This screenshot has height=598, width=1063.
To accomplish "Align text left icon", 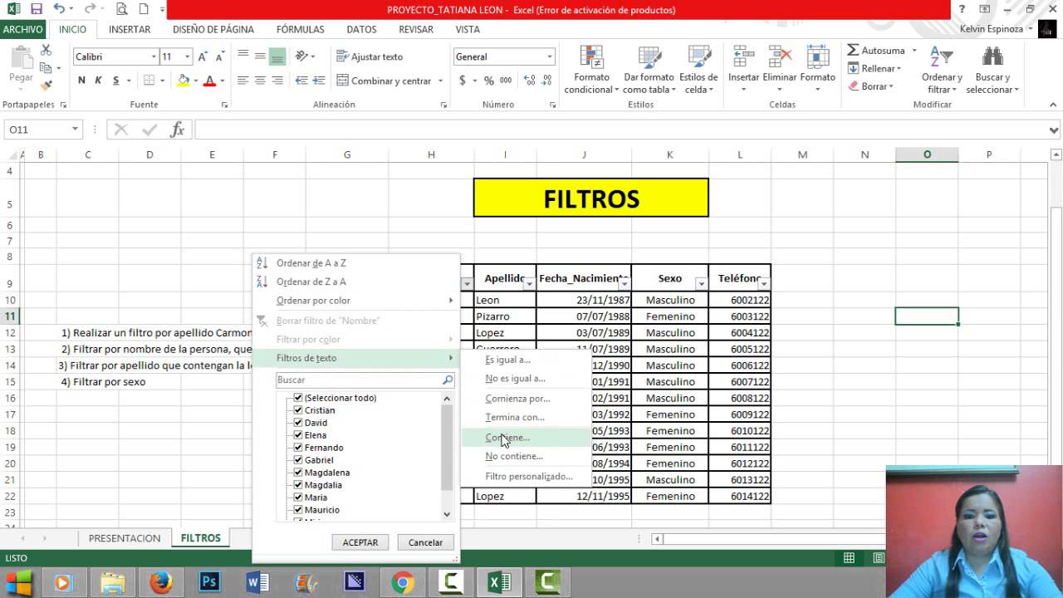I will click(242, 81).
